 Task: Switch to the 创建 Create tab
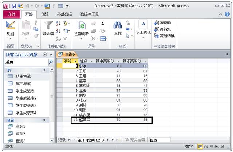tap(45, 14)
